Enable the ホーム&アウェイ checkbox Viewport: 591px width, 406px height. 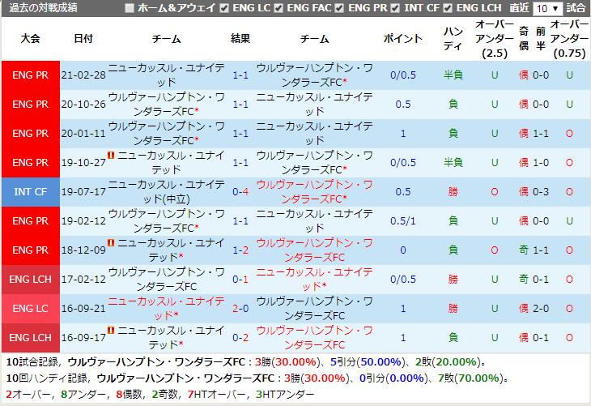click(130, 8)
